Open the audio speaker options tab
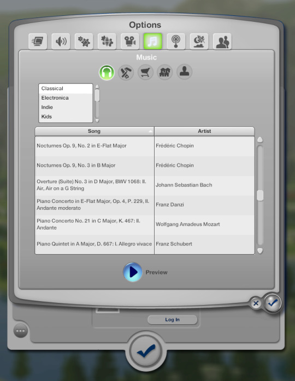Viewport: 295px width, 381px height. (61, 42)
